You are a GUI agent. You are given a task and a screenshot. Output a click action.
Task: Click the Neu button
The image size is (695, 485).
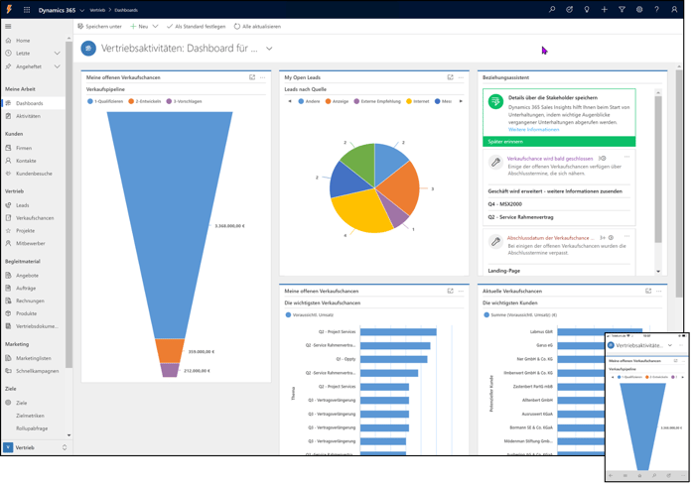coord(139,27)
